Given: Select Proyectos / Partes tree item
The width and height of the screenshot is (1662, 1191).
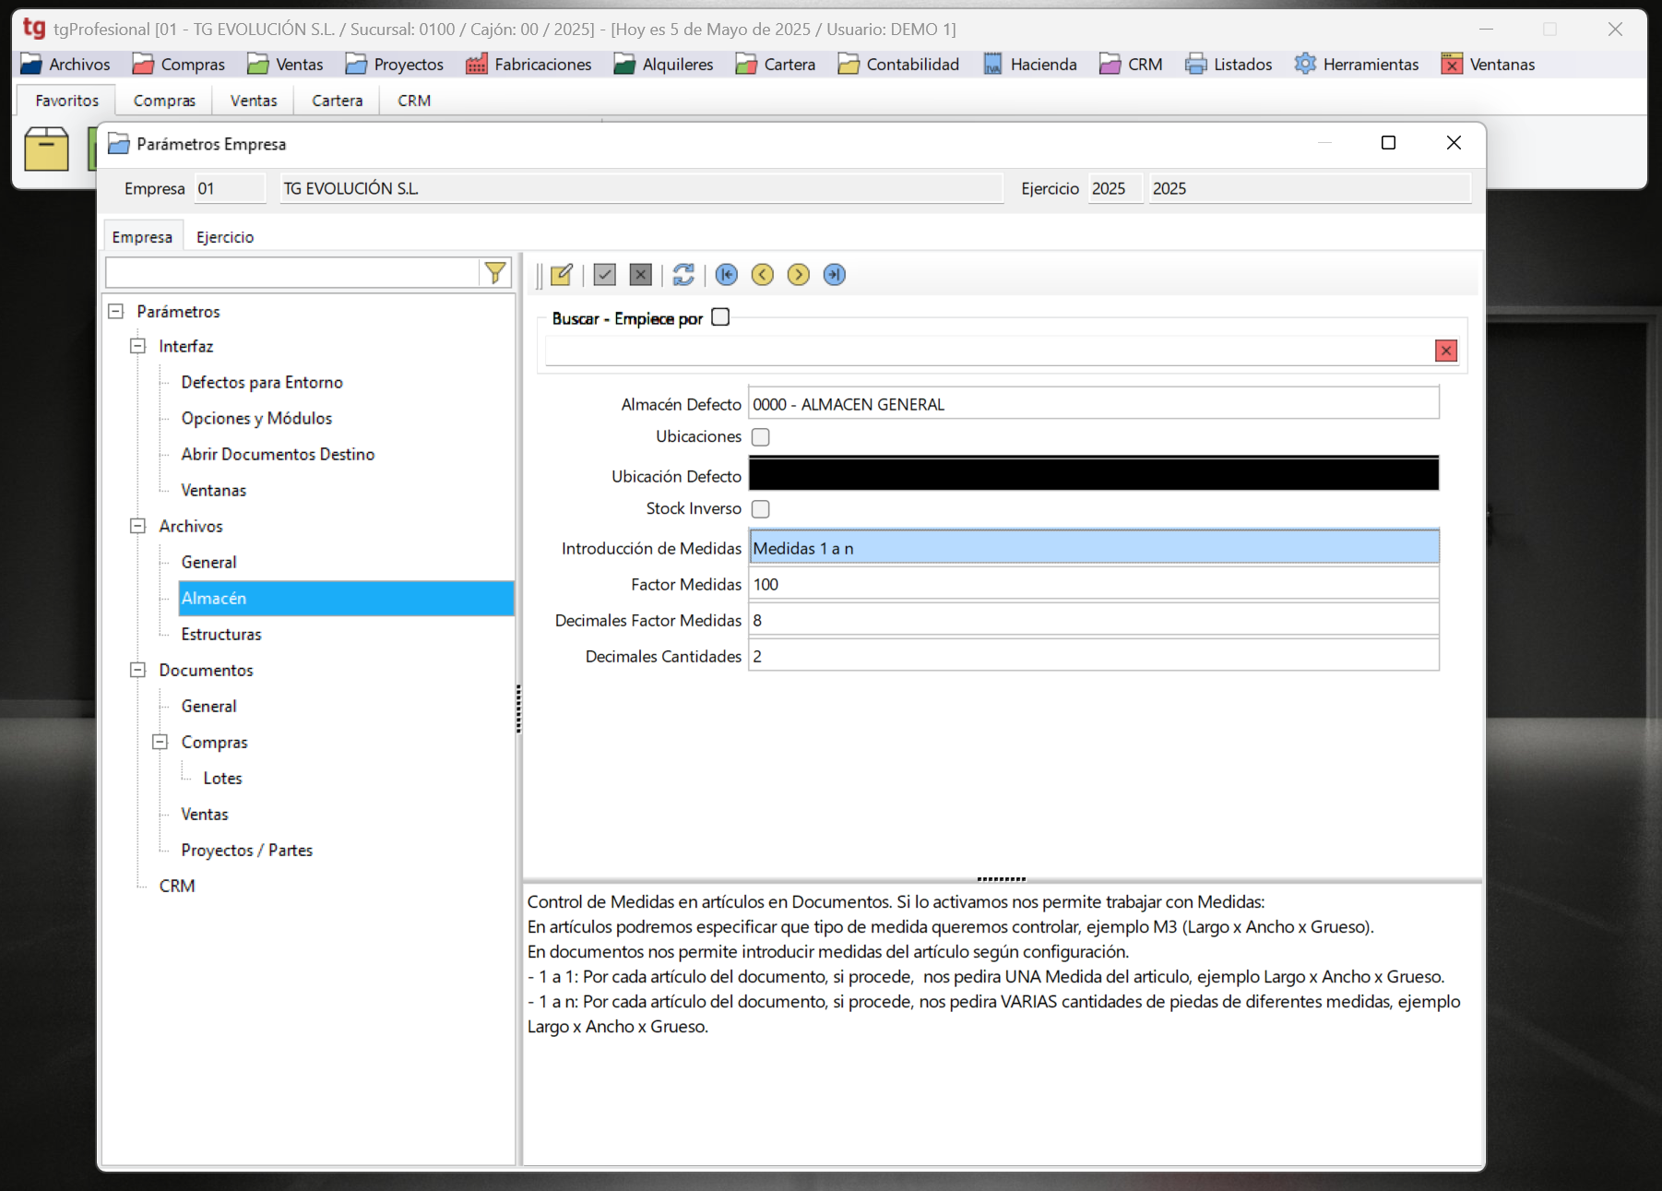Looking at the screenshot, I should point(247,850).
